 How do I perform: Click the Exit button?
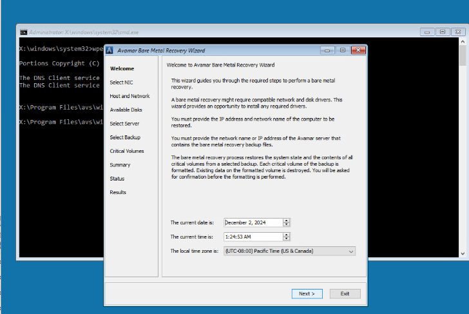[x=345, y=293]
